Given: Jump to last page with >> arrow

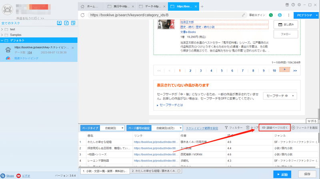Looking at the screenshot, I should pyautogui.click(x=295, y=71).
